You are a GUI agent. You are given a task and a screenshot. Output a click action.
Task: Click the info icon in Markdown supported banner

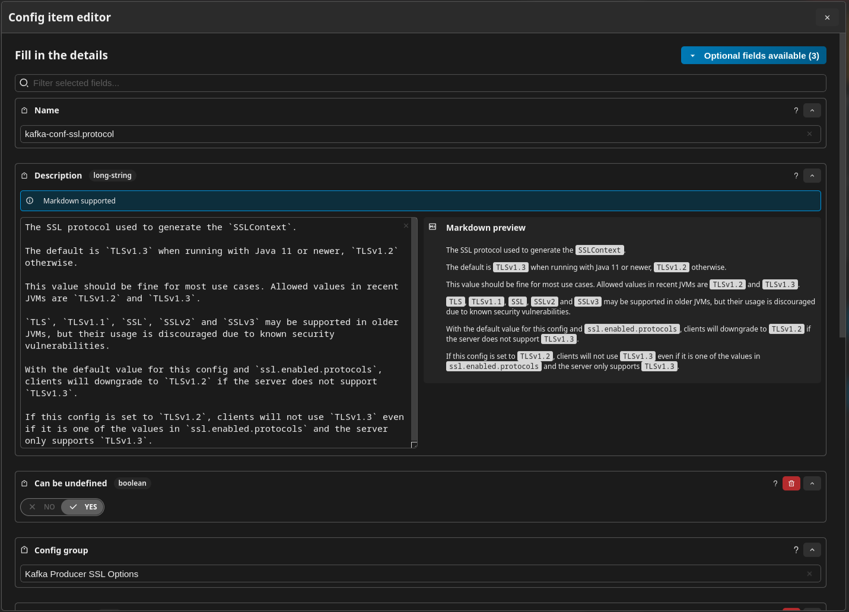pyautogui.click(x=30, y=200)
